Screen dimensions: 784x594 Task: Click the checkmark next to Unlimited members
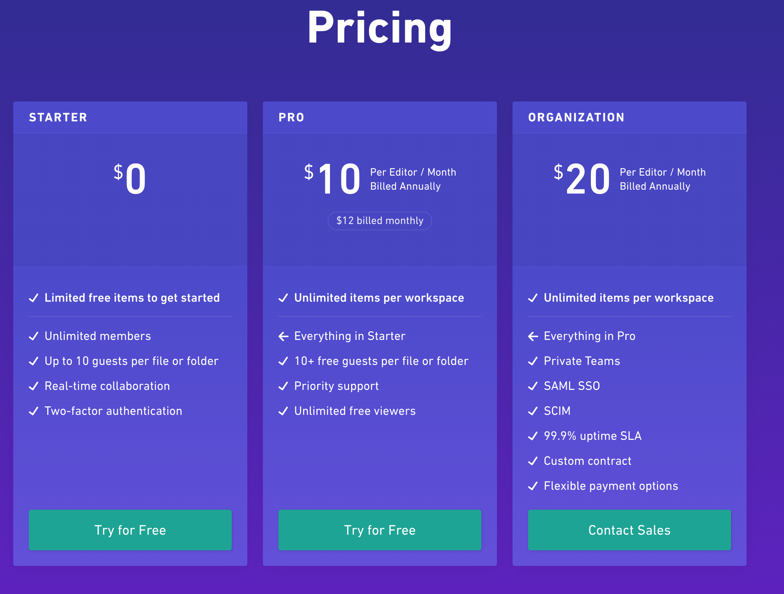[34, 336]
